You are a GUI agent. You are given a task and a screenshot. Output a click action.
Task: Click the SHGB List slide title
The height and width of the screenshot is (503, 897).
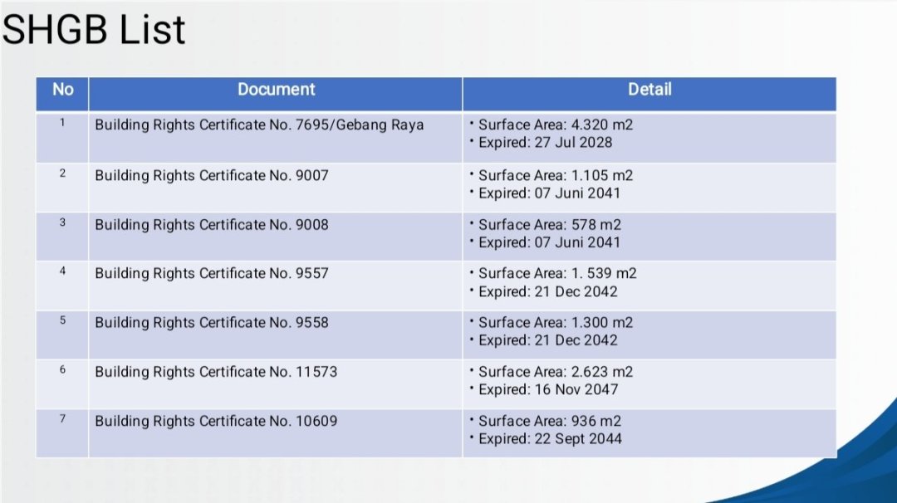point(94,31)
